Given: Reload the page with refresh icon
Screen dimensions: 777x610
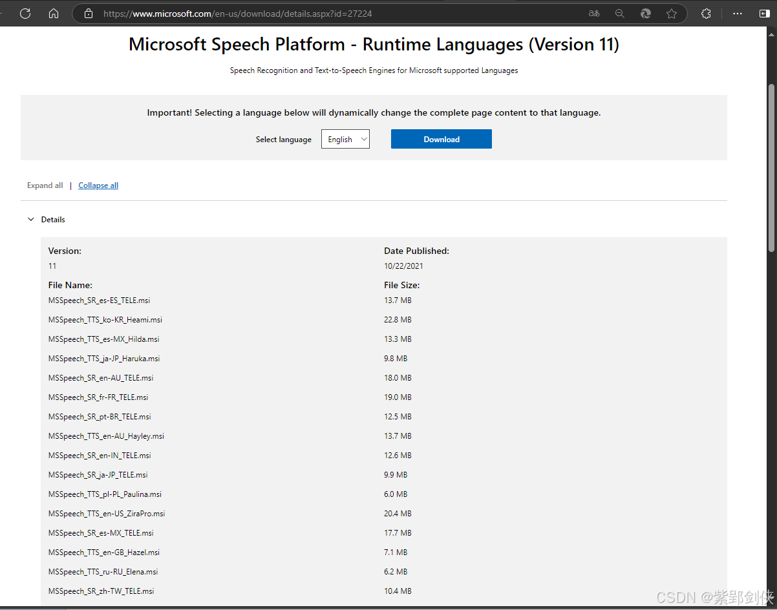Looking at the screenshot, I should tap(25, 13).
